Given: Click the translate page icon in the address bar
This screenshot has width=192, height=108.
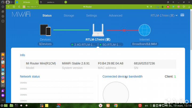Looking at the screenshot, I should pos(147,7).
